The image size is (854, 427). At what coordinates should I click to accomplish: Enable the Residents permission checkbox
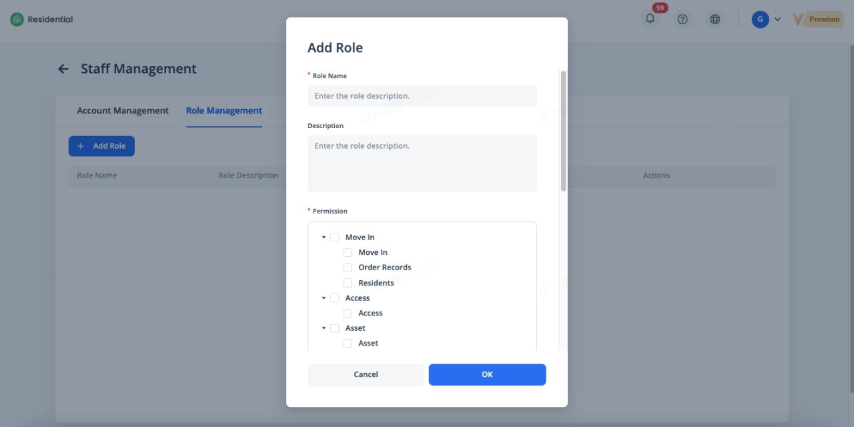[348, 283]
